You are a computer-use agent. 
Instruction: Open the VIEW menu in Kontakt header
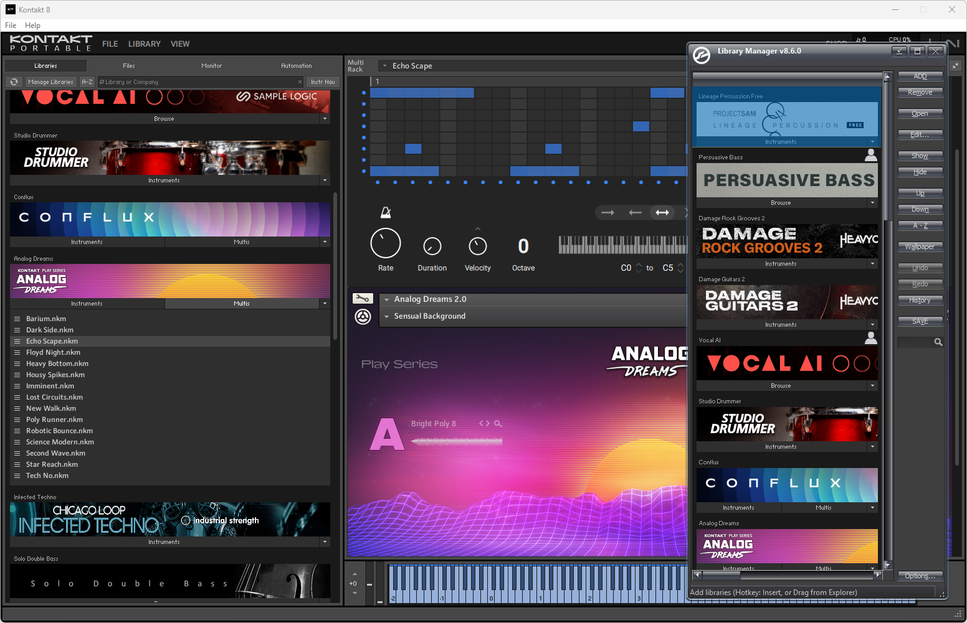pyautogui.click(x=180, y=44)
